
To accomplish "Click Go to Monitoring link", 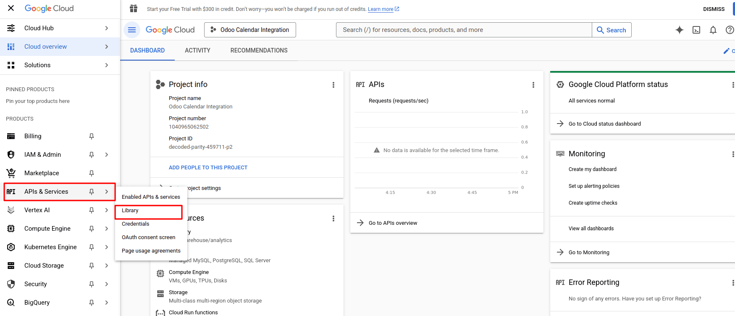I will click(x=589, y=253).
